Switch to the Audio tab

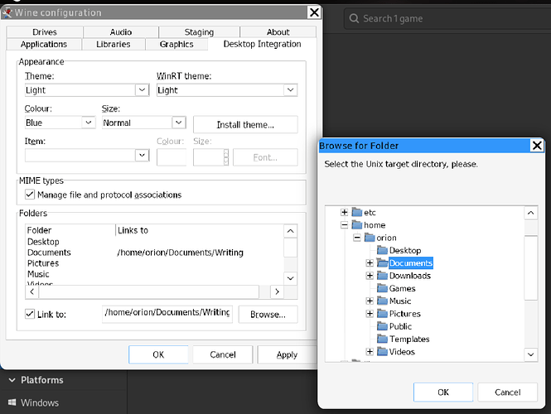[121, 32]
